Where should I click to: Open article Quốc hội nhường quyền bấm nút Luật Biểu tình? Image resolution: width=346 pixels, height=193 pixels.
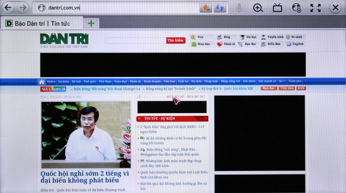[174, 174]
